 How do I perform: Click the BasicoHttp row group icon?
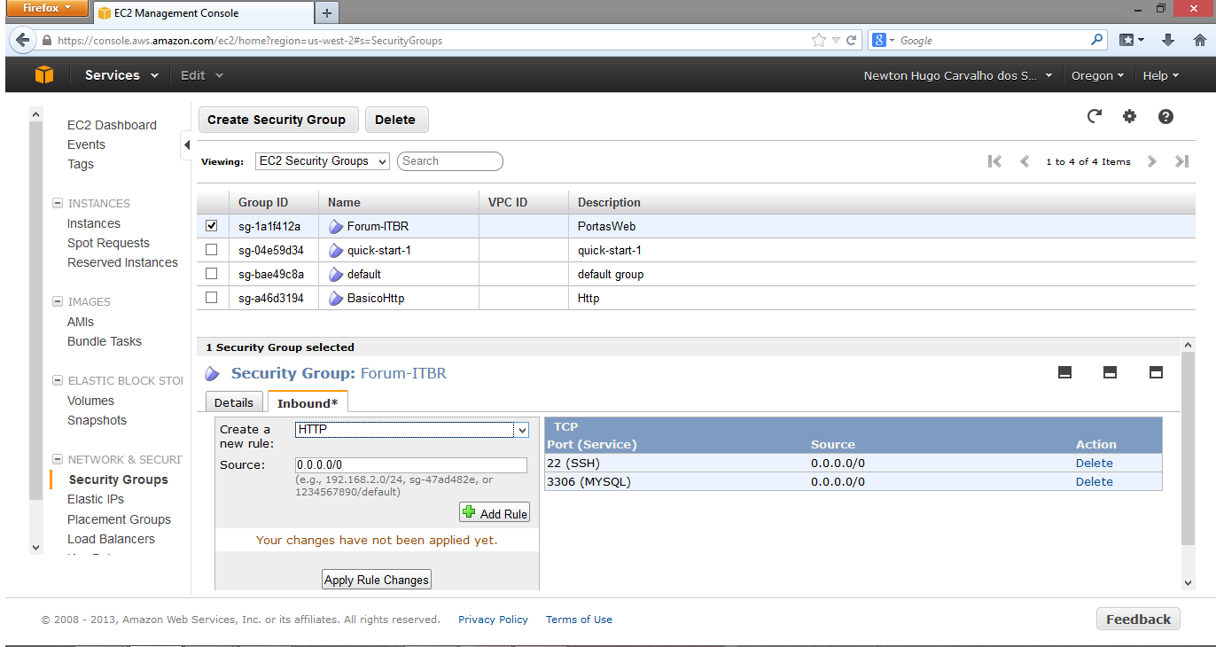(336, 299)
